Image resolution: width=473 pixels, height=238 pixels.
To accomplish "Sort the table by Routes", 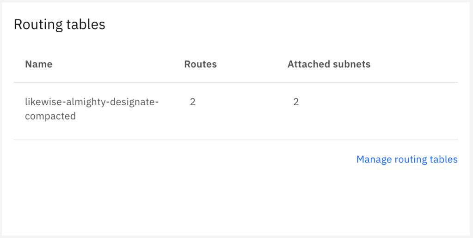I will click(200, 65).
